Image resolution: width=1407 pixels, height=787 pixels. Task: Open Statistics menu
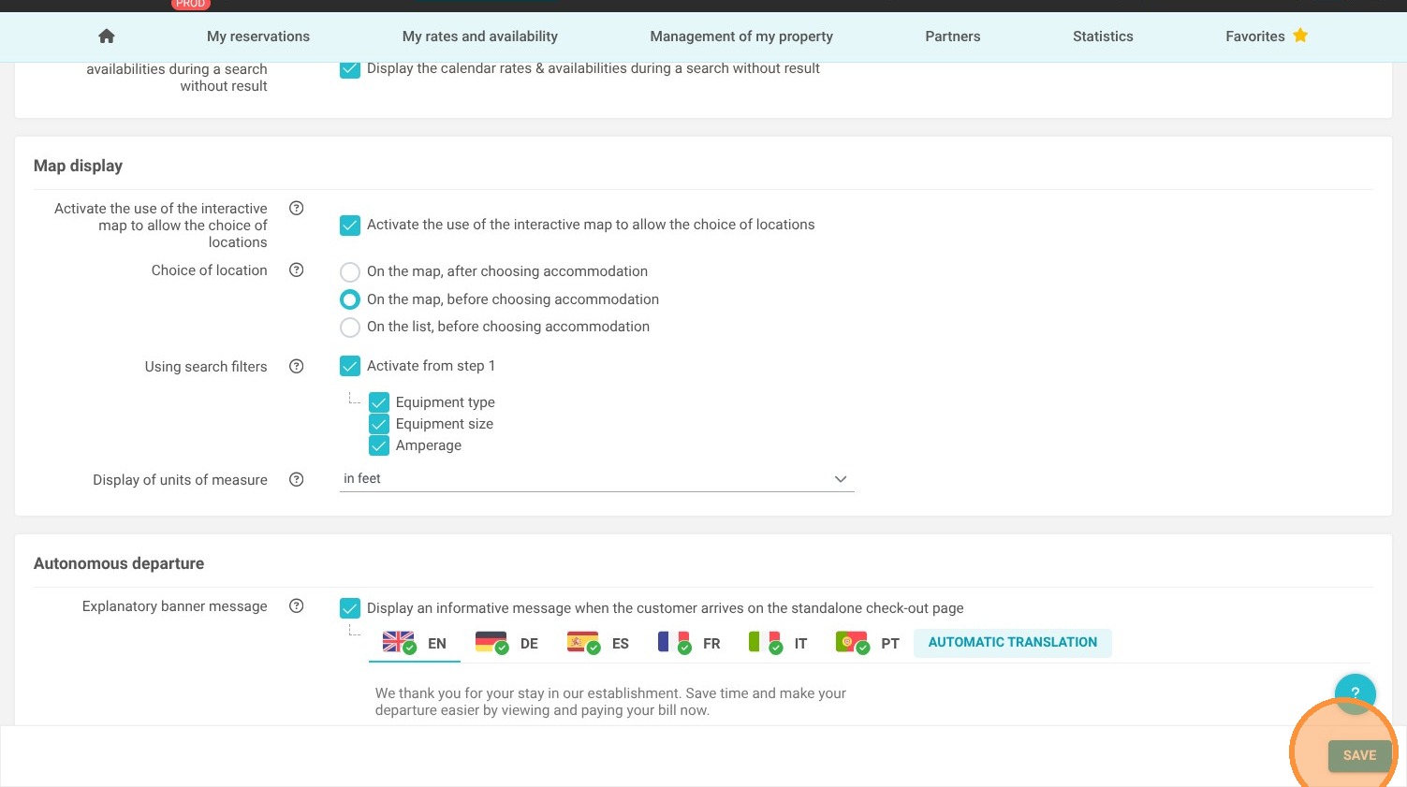click(x=1103, y=36)
